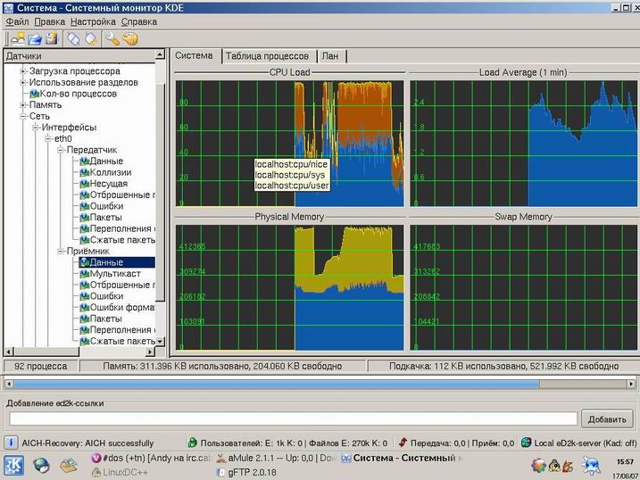Click the open worksheet folder icon

[x=35, y=38]
